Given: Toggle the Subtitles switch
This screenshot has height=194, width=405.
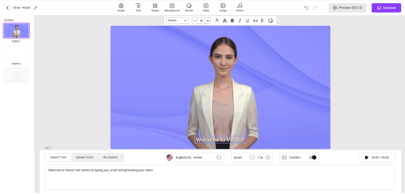Looking at the screenshot, I should click(313, 157).
